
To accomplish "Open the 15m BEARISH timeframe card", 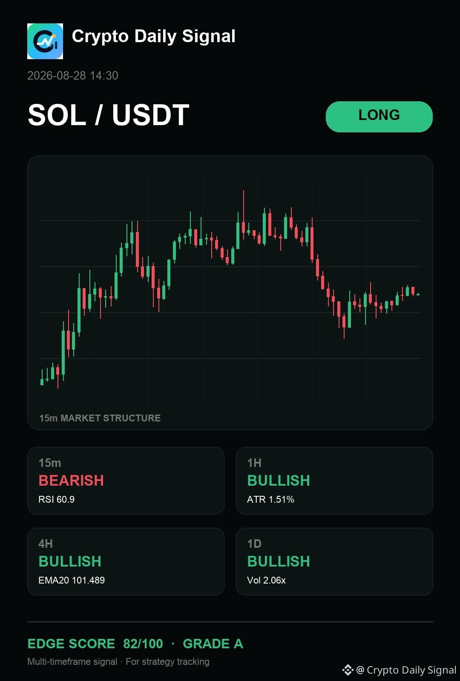I will [126, 481].
